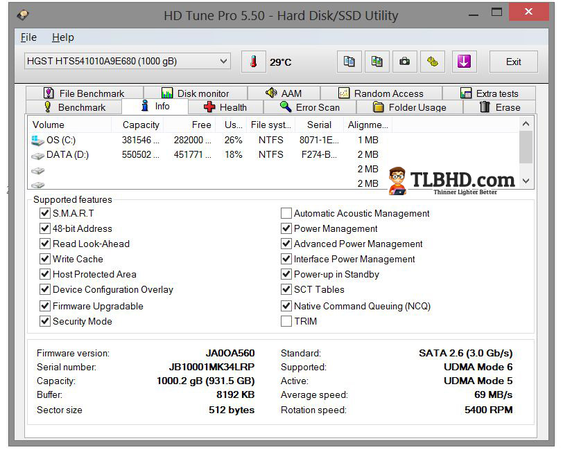The height and width of the screenshot is (454, 563).
Task: Open the Folder Usage tab
Action: (410, 107)
